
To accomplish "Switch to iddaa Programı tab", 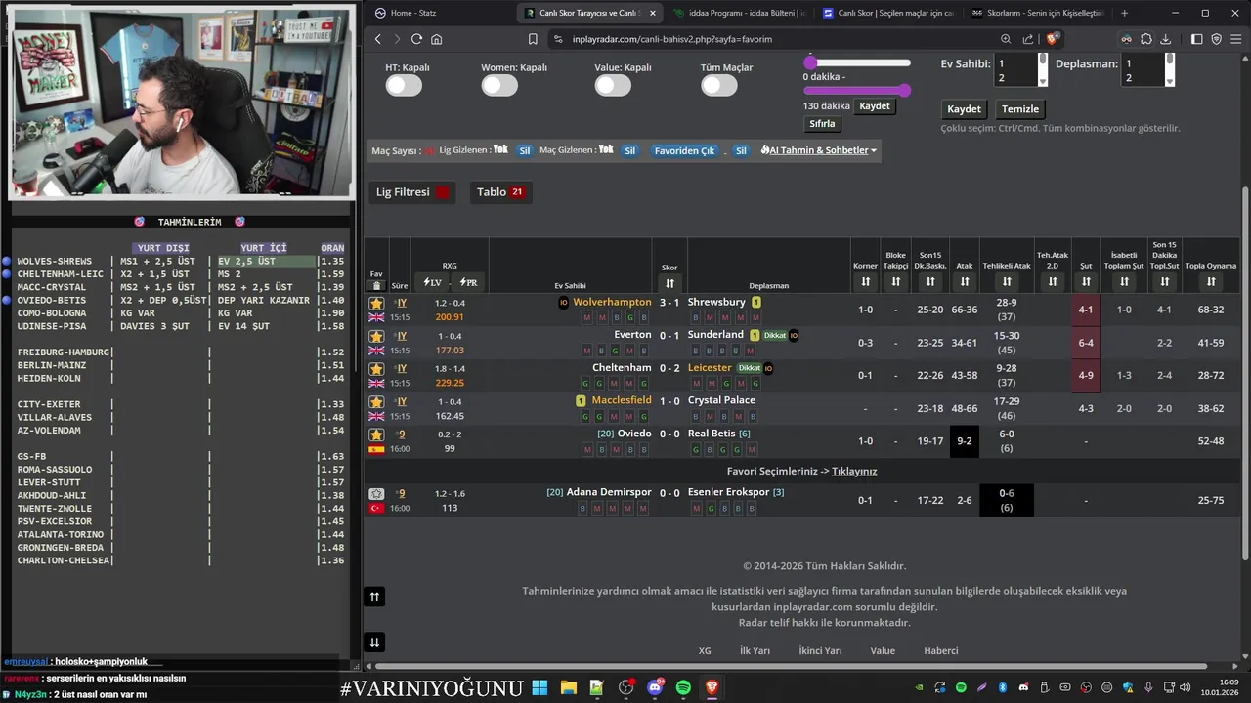I will (738, 13).
